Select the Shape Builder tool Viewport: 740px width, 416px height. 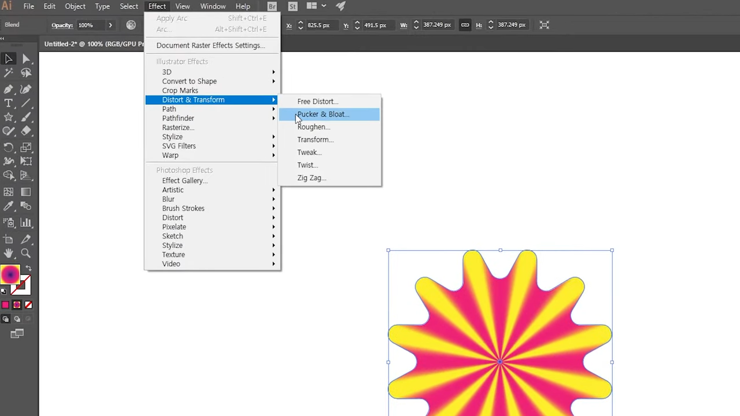pyautogui.click(x=9, y=176)
